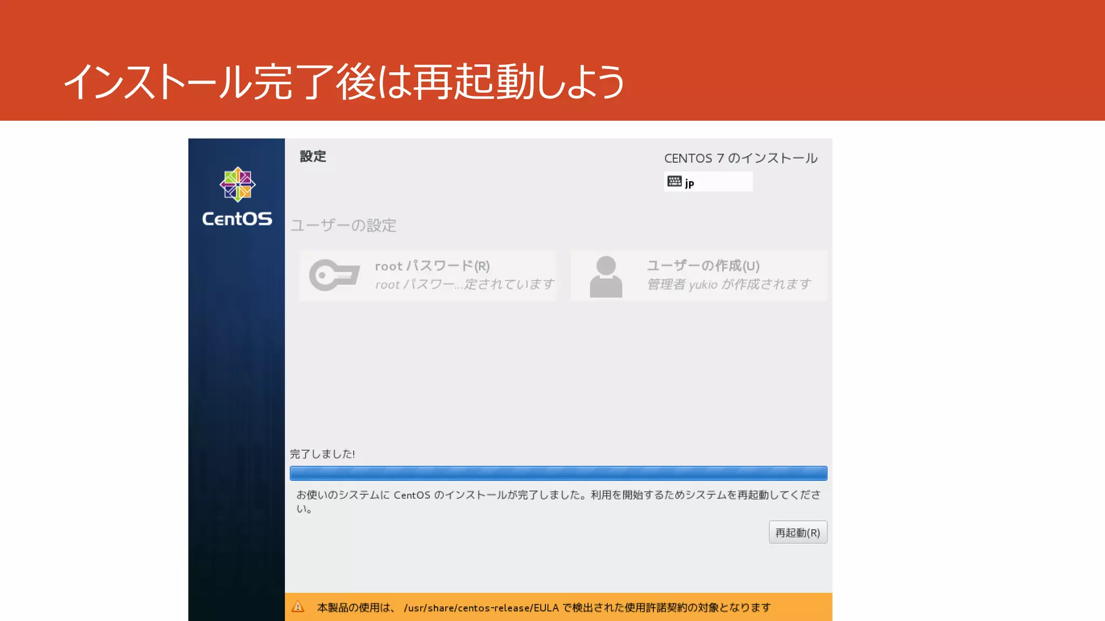
Task: Click the 設定 heading
Action: [x=313, y=156]
